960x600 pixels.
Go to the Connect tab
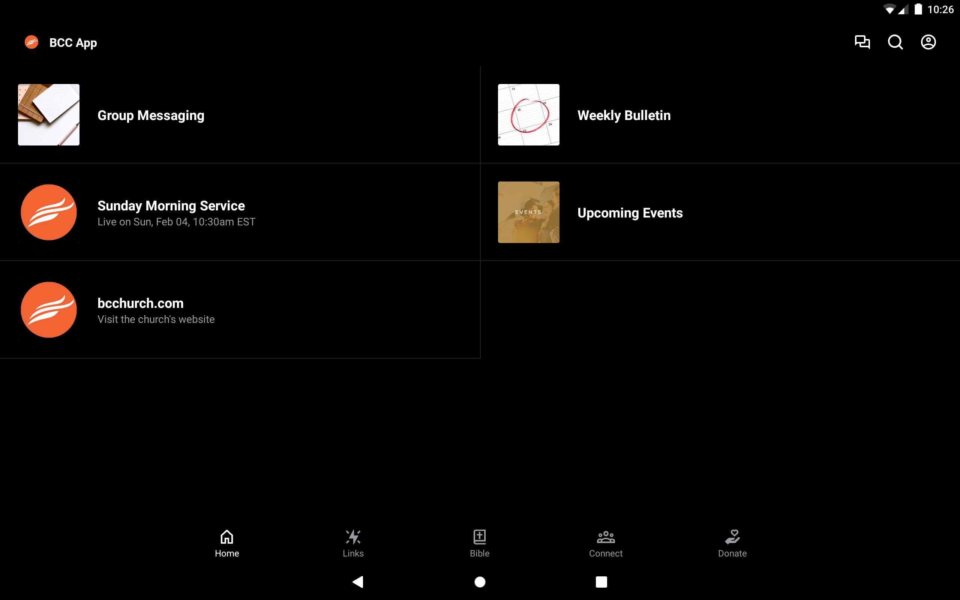point(606,543)
